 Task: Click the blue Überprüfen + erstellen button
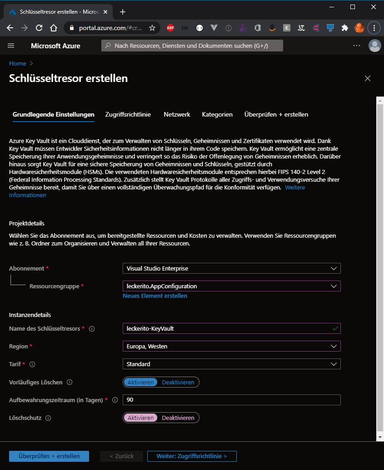point(49,456)
